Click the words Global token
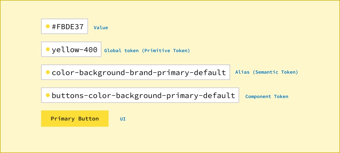This screenshot has height=153, width=340. tap(121, 51)
